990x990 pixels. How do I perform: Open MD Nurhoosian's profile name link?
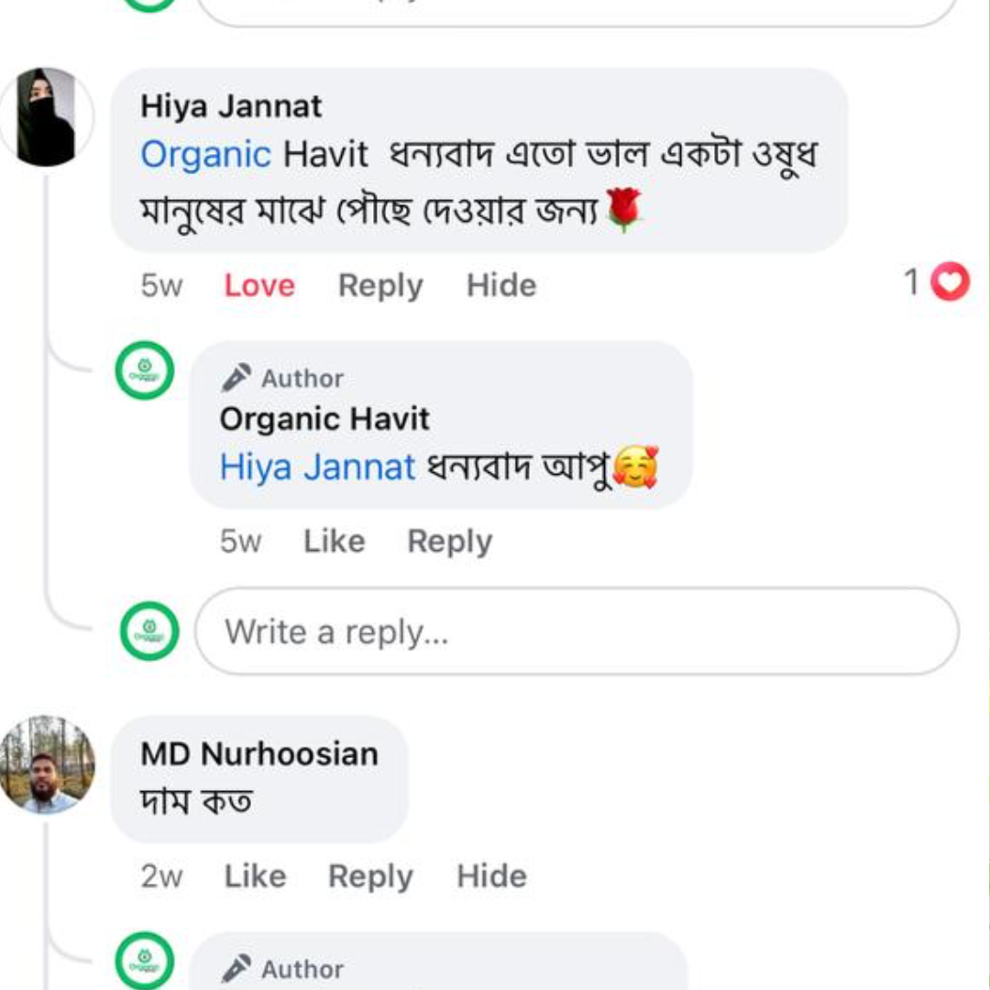(259, 753)
